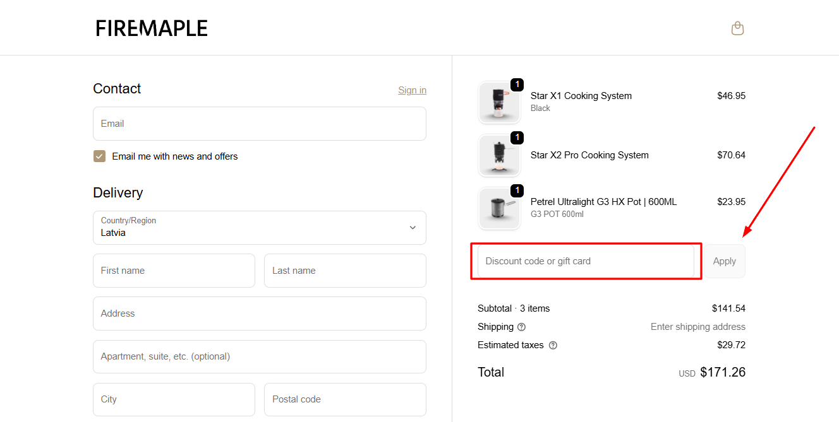Click the G3 POT 600ml variant text
The height and width of the screenshot is (422, 839).
point(557,214)
